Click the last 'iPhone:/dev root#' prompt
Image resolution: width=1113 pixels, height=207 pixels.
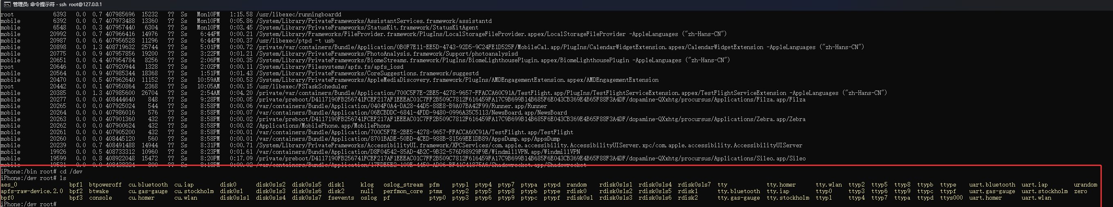coord(29,204)
